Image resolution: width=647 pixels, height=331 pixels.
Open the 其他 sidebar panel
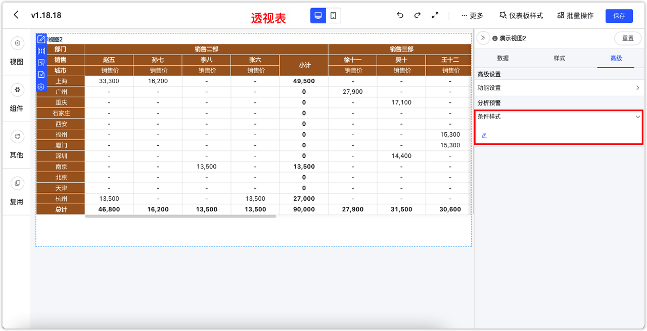tap(17, 145)
